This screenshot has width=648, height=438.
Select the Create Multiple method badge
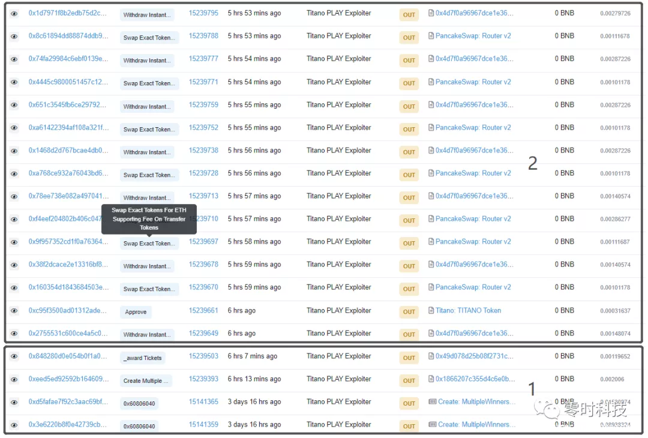point(146,381)
